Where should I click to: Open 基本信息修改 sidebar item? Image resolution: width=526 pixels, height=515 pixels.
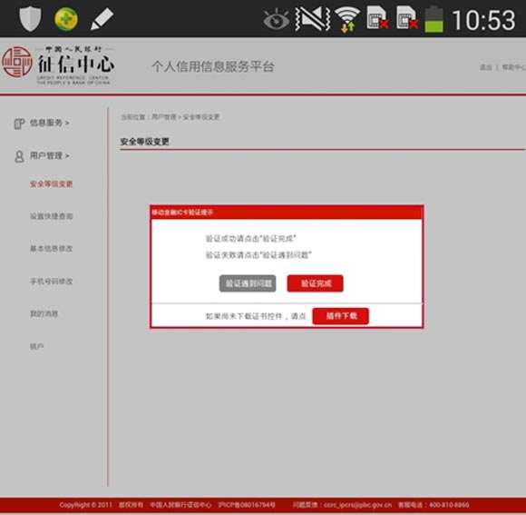(52, 249)
